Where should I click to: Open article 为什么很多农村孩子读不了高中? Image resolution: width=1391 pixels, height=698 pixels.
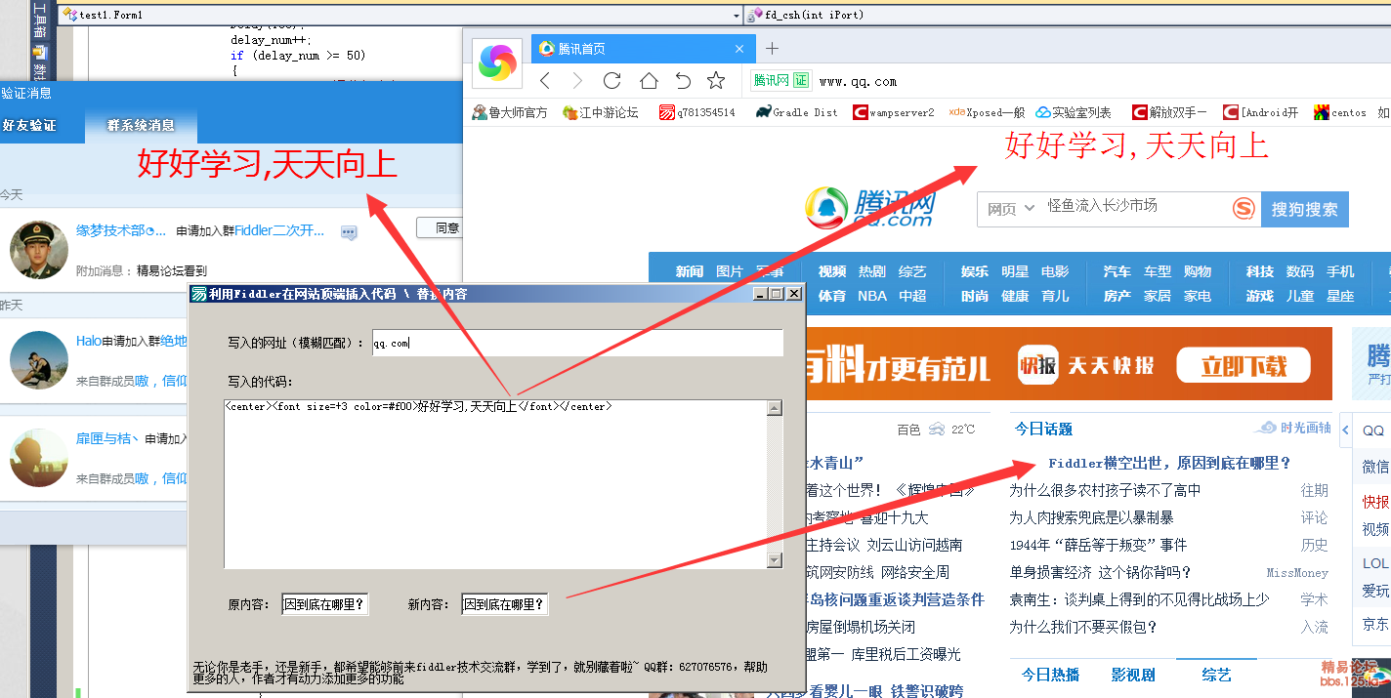coord(1105,490)
